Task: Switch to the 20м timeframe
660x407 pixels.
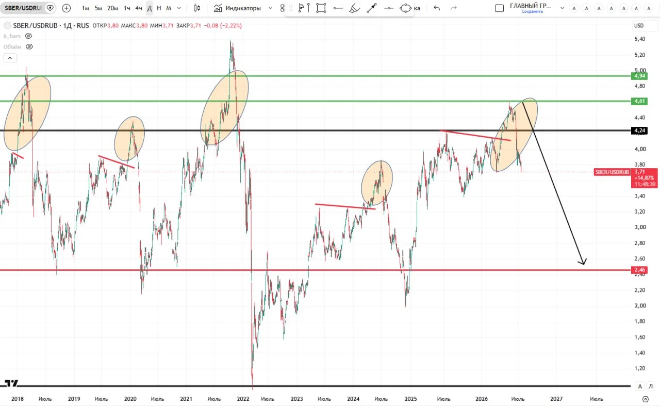Action: click(x=113, y=8)
